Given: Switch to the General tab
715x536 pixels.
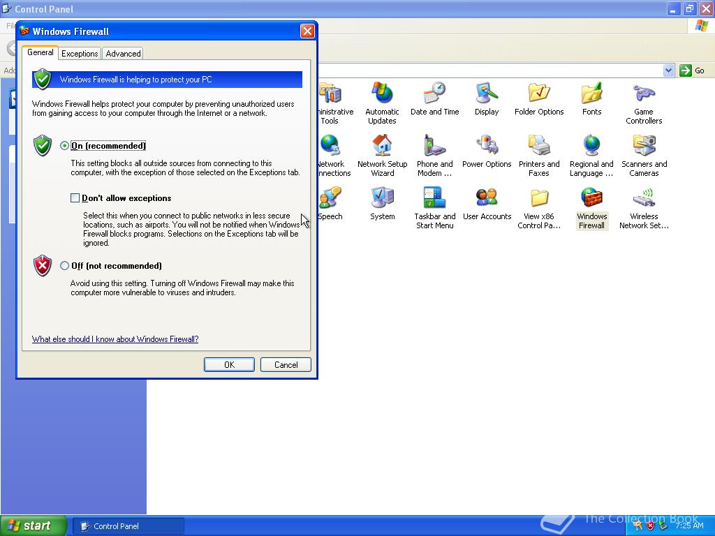Looking at the screenshot, I should pos(40,52).
